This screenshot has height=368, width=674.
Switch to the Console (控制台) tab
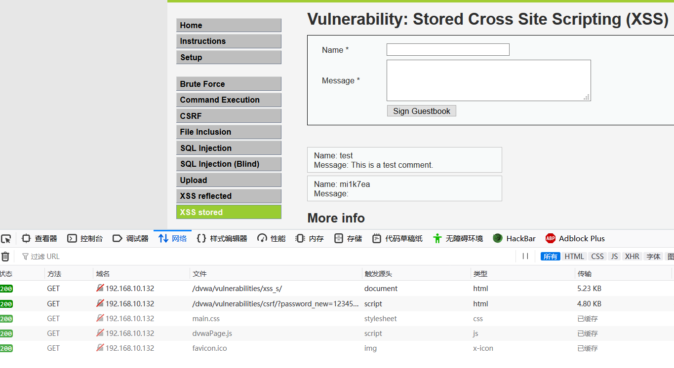pos(85,239)
